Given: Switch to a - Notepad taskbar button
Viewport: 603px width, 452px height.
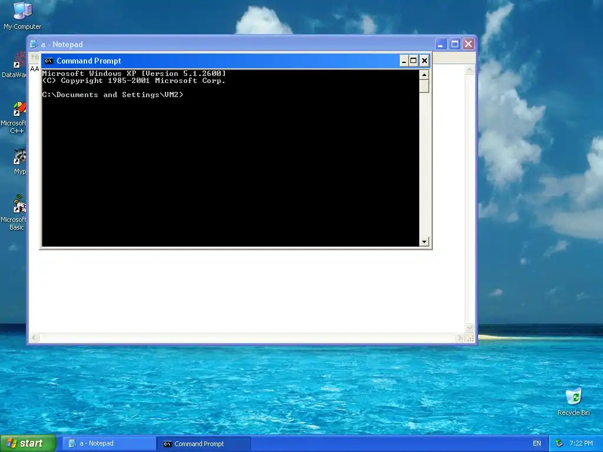Looking at the screenshot, I should [x=109, y=444].
